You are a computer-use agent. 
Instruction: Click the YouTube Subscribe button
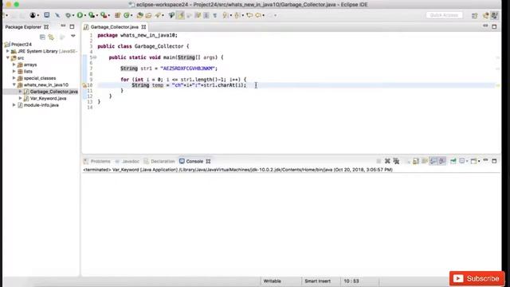coord(477,278)
